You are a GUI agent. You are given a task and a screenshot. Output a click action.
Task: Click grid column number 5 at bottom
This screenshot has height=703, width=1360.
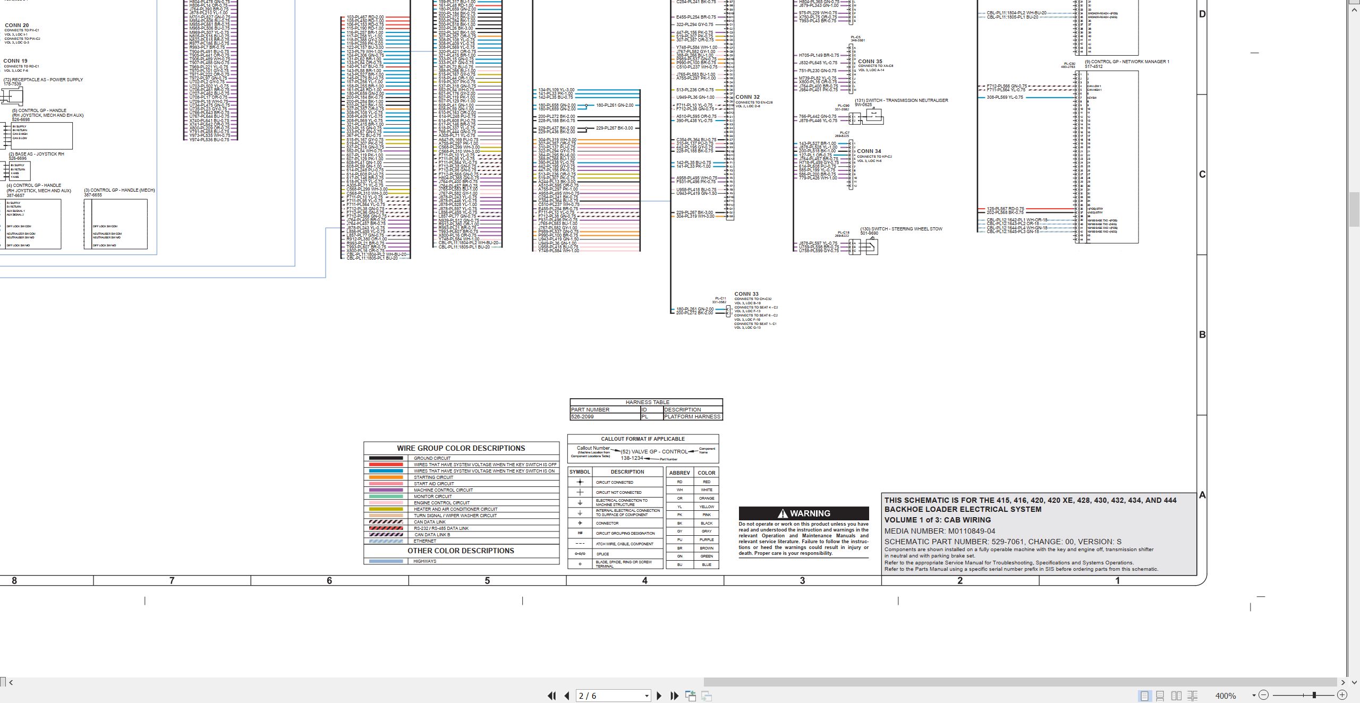pyautogui.click(x=487, y=581)
